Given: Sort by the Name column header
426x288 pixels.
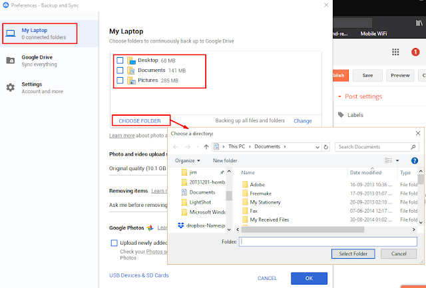Looking at the screenshot, I should [248, 172].
